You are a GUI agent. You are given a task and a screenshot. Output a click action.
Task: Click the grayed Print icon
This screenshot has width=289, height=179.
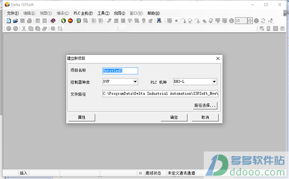29,21
